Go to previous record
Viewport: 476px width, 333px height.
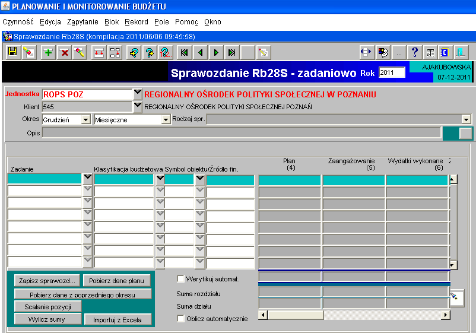point(201,52)
